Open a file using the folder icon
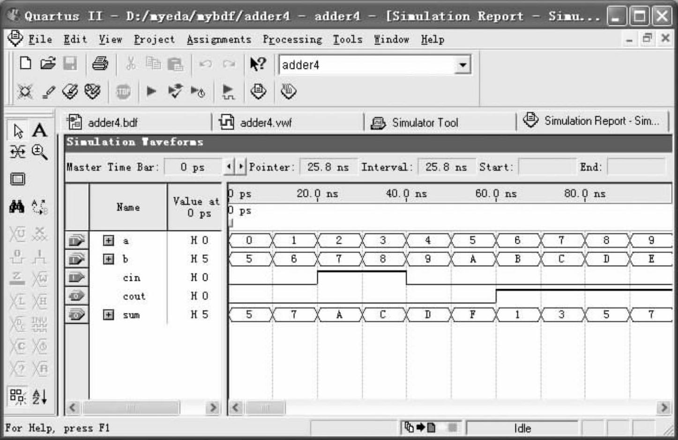 click(x=48, y=63)
